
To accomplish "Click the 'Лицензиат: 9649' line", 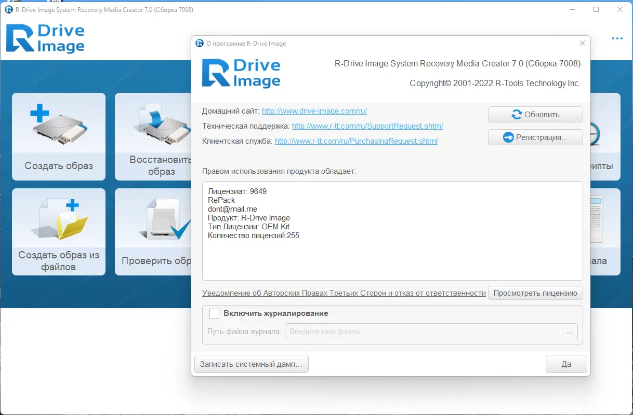I will (237, 191).
